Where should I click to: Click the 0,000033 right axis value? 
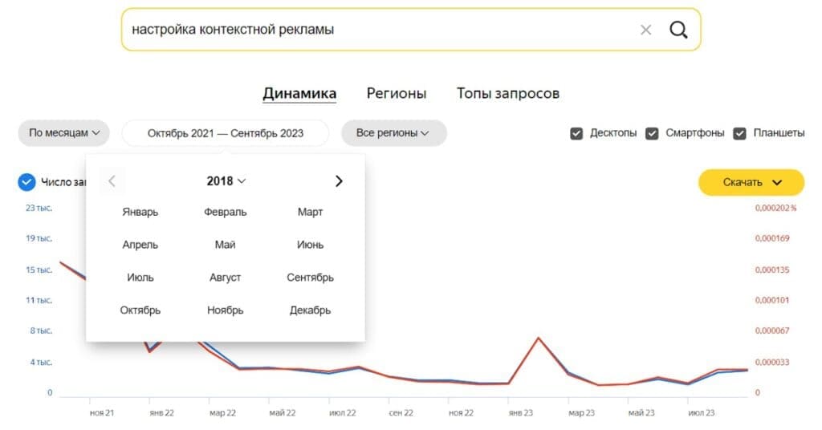(x=772, y=362)
